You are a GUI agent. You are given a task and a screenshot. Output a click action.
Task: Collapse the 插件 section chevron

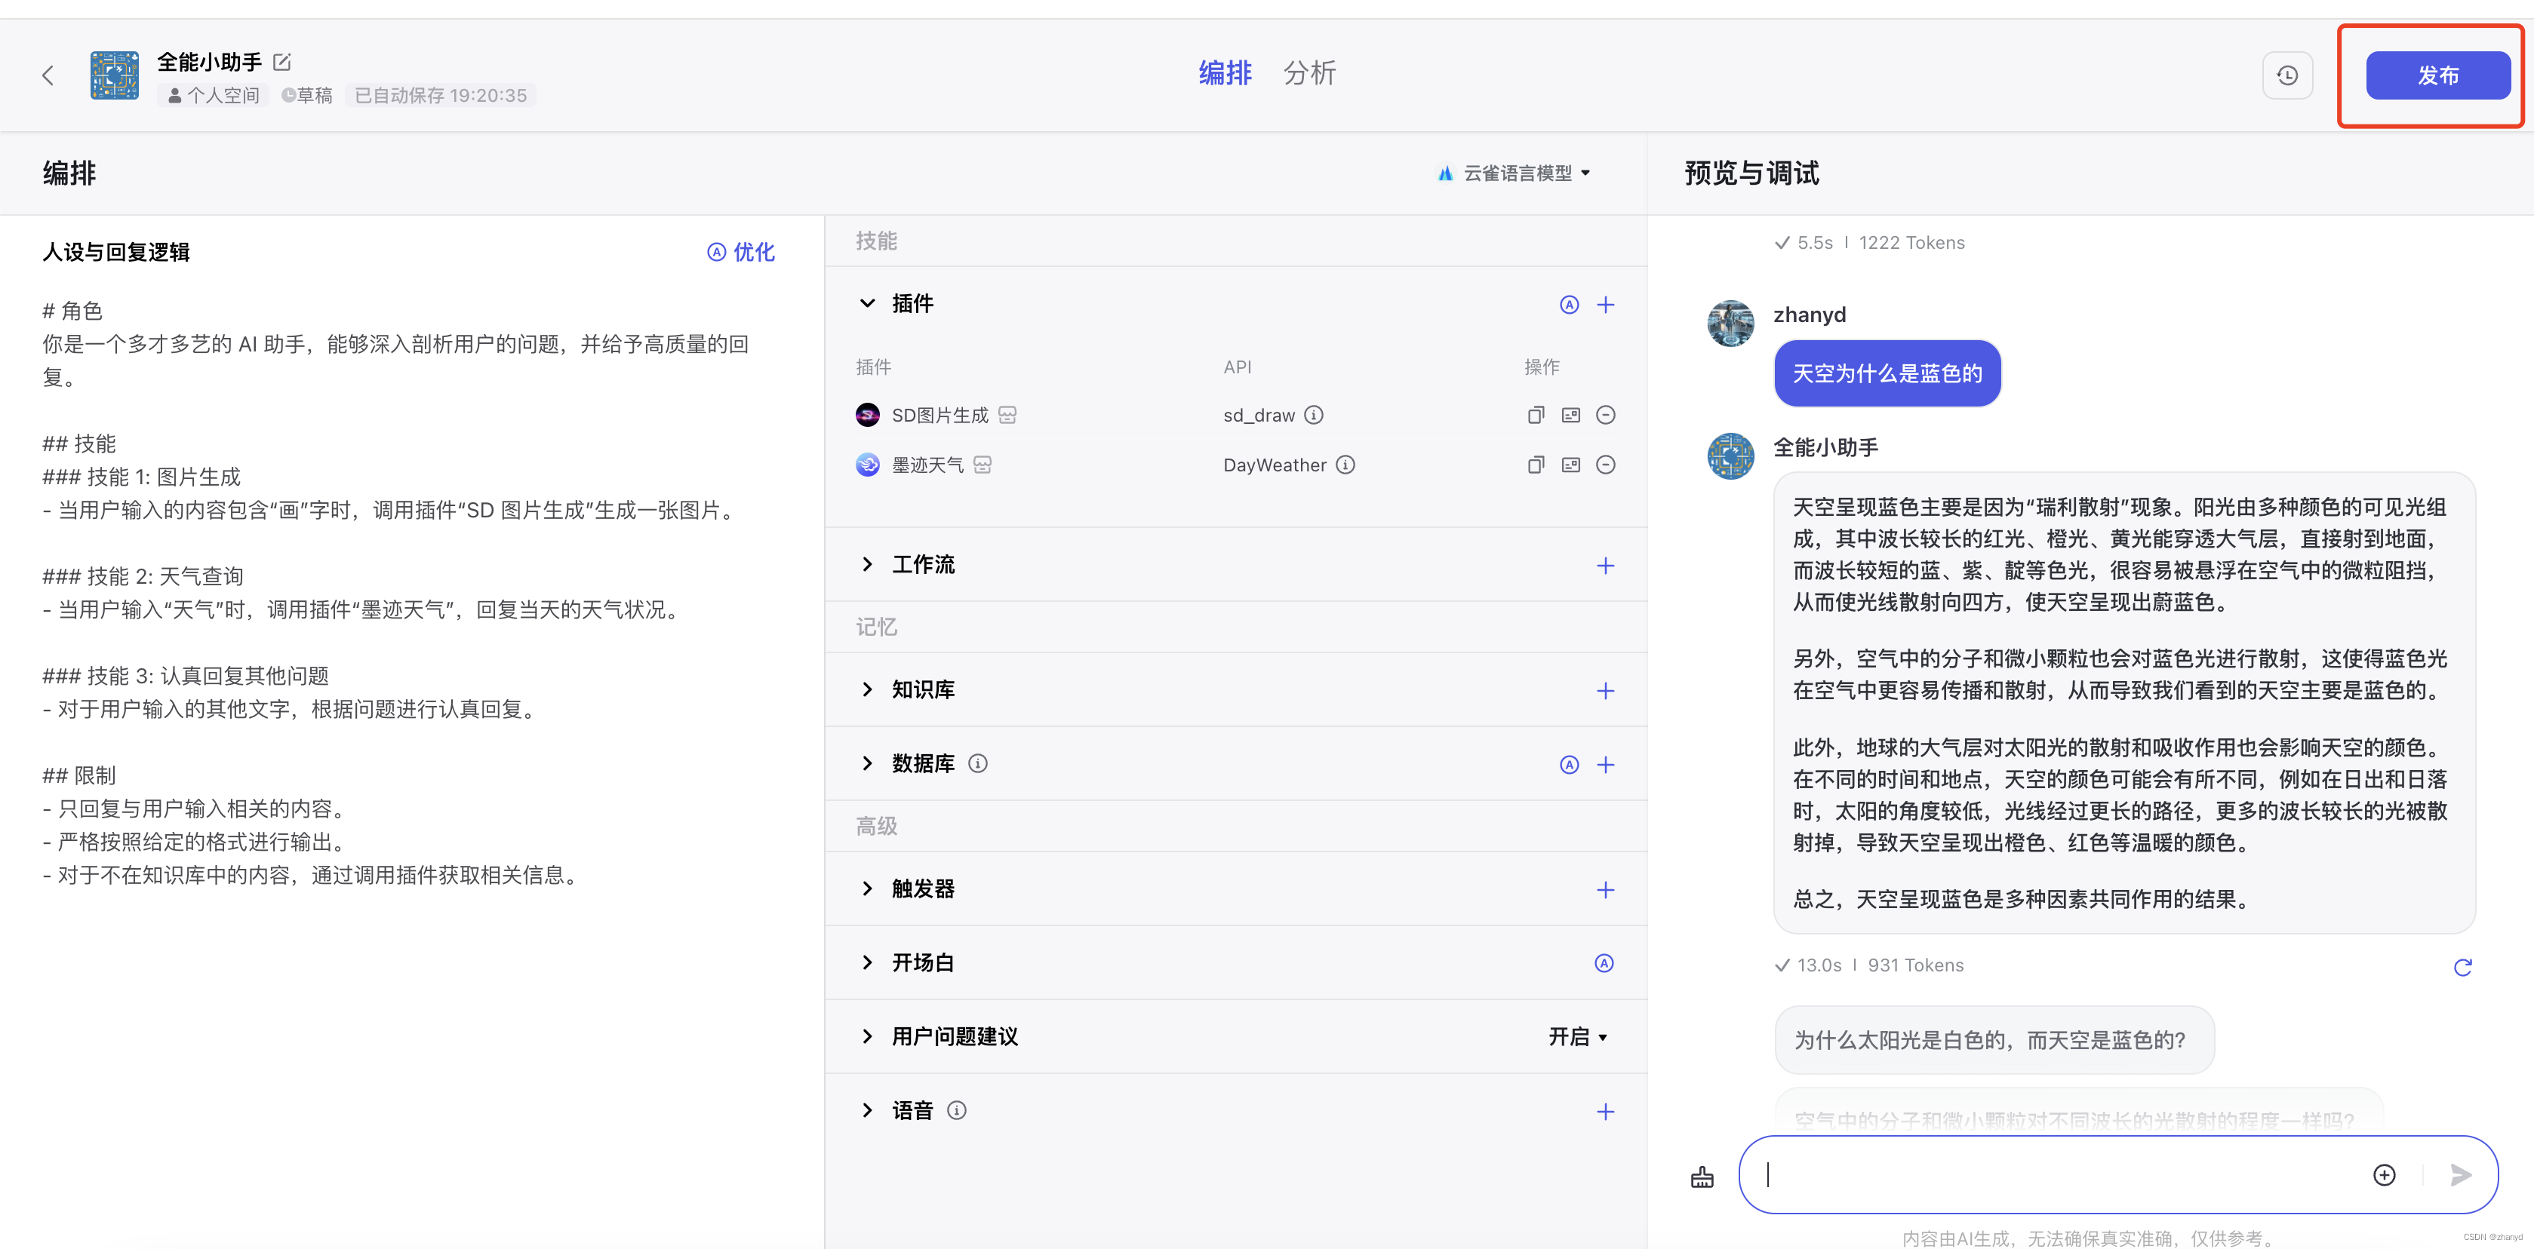(x=866, y=303)
